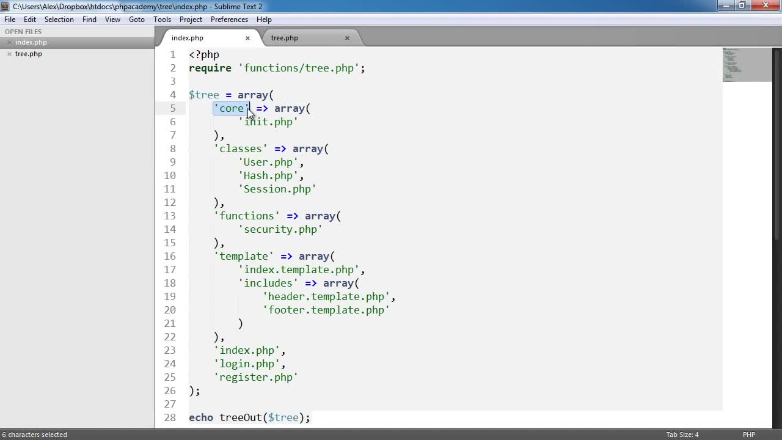Open the Project menu
The width and height of the screenshot is (782, 440).
pyautogui.click(x=191, y=20)
